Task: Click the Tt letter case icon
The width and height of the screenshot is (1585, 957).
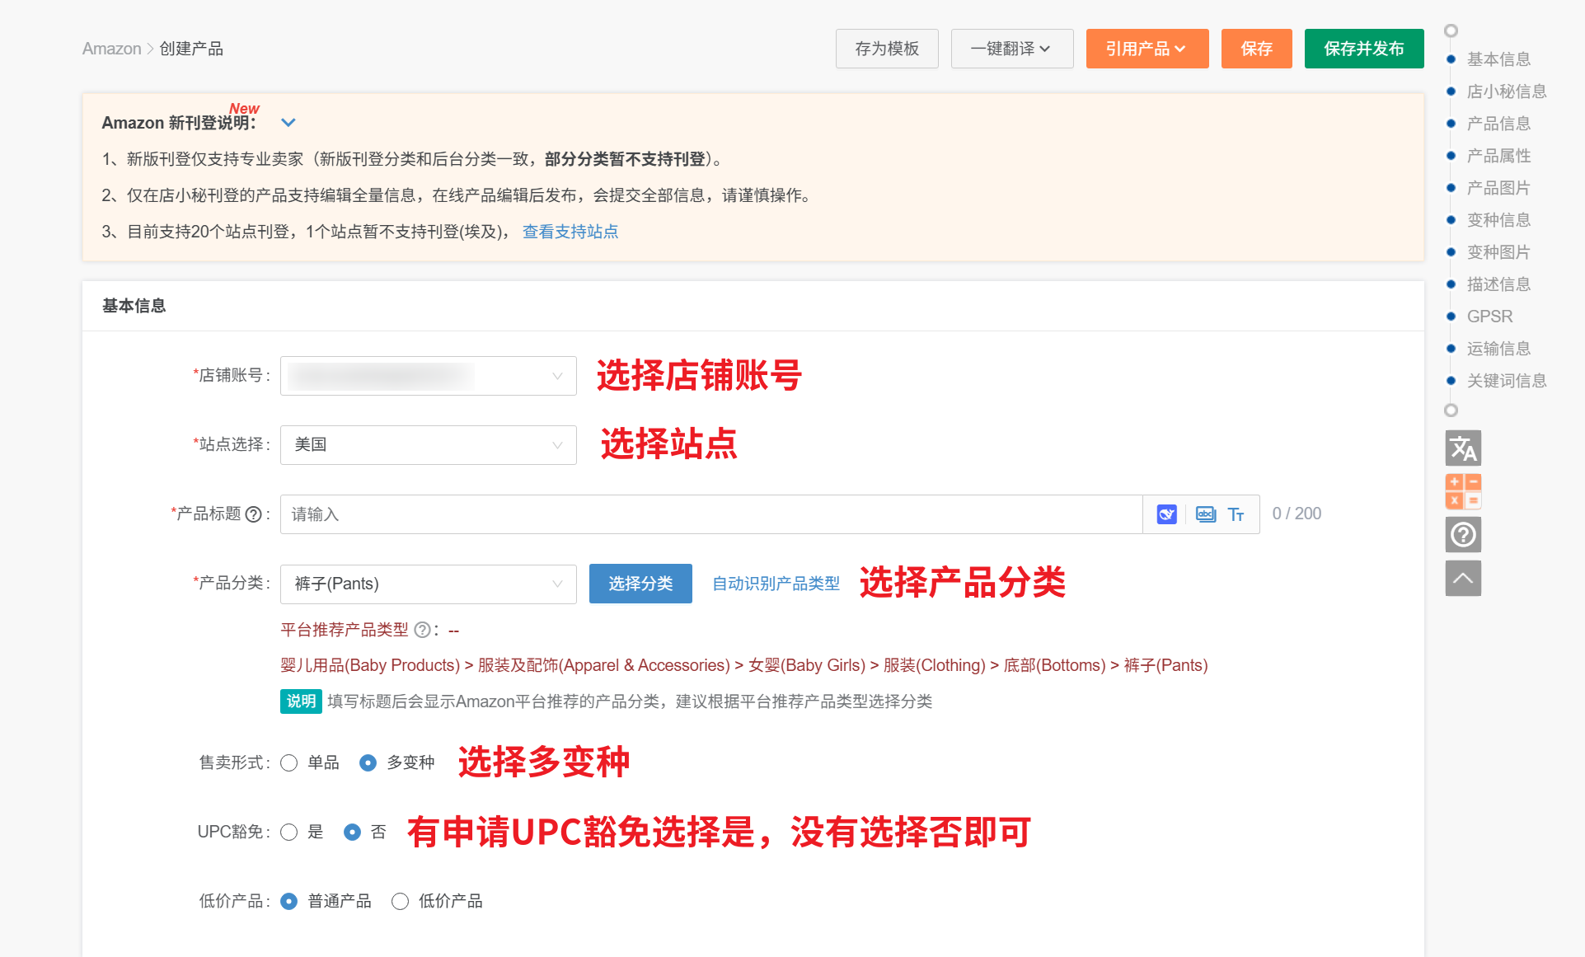Action: pyautogui.click(x=1236, y=514)
